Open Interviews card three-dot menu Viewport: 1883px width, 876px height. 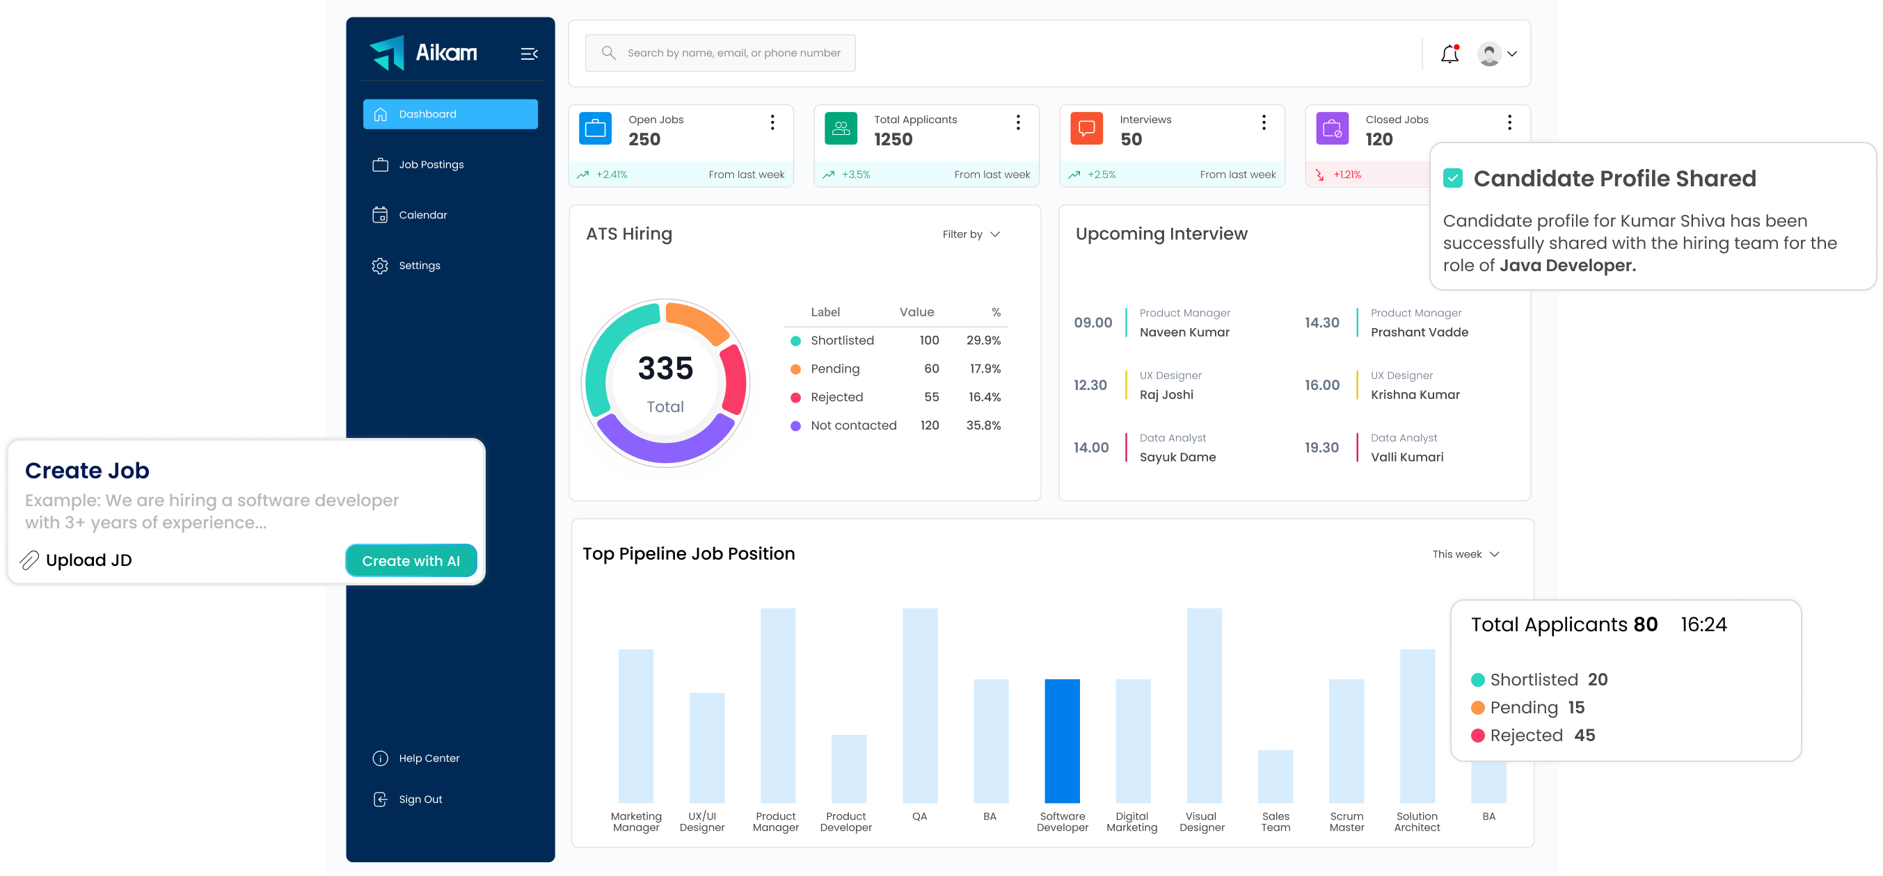tap(1263, 122)
